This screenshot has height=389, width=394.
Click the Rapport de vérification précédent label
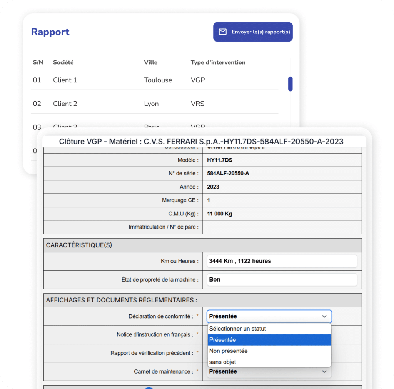[152, 353]
